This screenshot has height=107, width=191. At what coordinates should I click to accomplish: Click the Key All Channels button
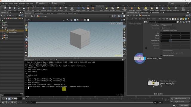point(179,102)
